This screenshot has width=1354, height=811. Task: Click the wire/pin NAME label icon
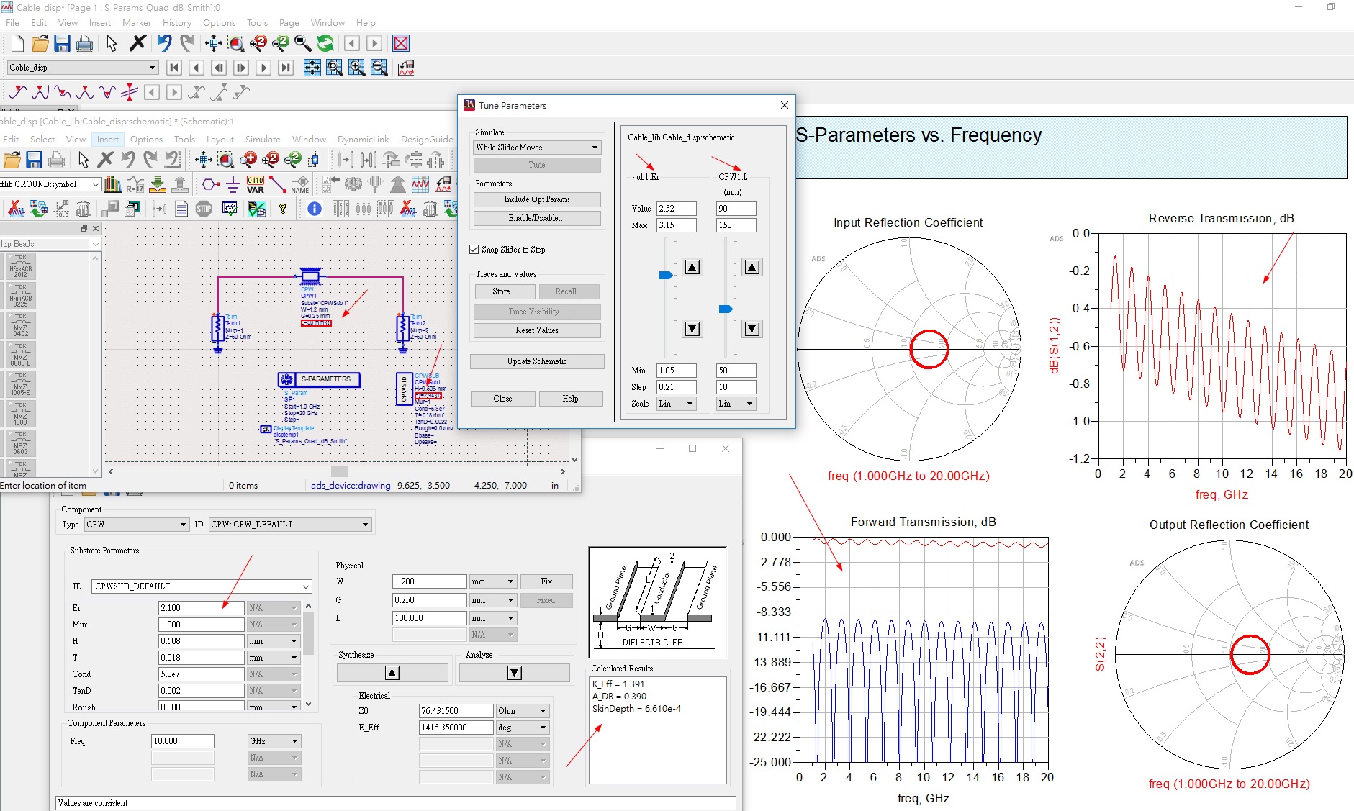click(x=300, y=184)
